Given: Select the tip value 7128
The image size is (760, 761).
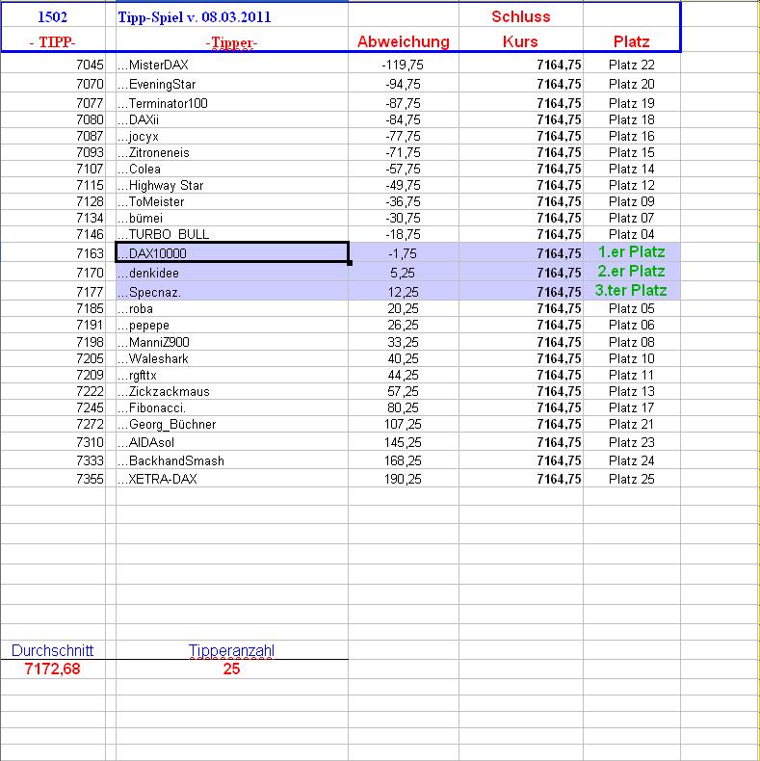Looking at the screenshot, I should click(90, 201).
